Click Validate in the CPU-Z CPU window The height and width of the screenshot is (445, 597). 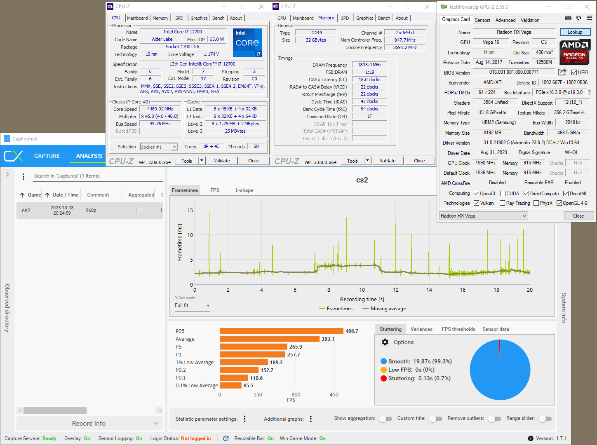pyautogui.click(x=222, y=161)
